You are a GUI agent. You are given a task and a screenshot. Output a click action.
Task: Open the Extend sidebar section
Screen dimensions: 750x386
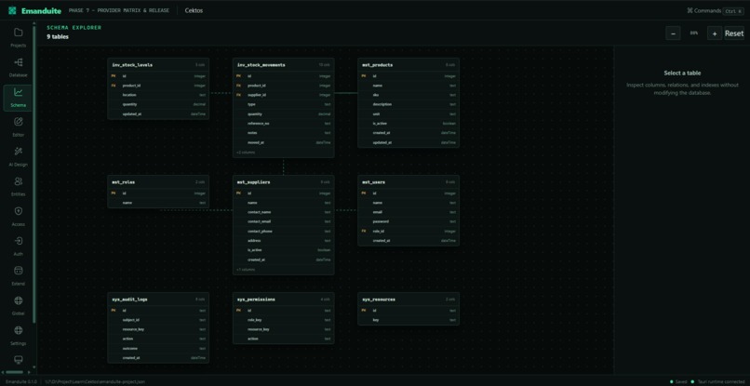19,276
